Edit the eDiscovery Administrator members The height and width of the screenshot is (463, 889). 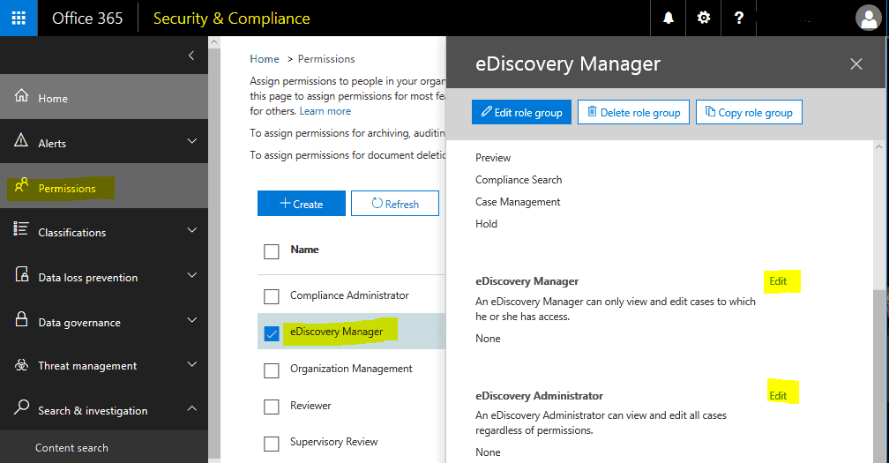tap(778, 396)
